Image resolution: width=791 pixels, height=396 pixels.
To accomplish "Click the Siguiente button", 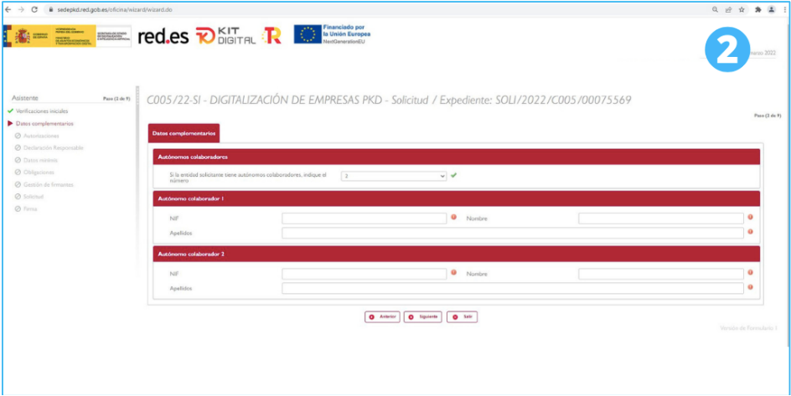I will pyautogui.click(x=423, y=317).
